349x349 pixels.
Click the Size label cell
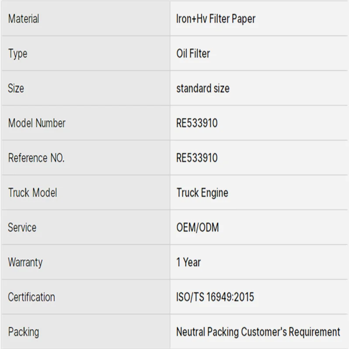[x=16, y=88]
